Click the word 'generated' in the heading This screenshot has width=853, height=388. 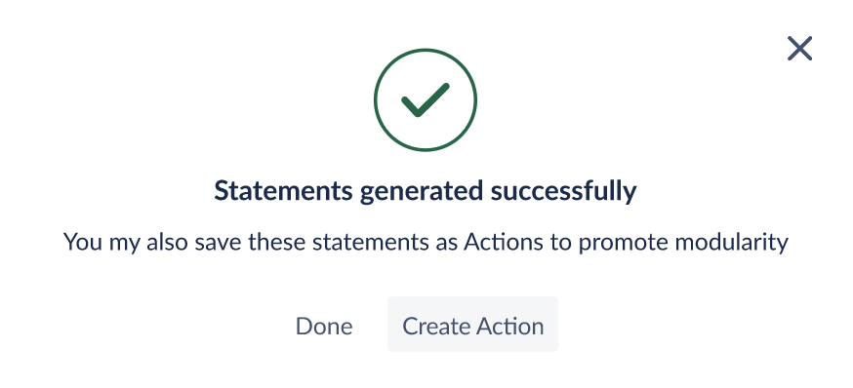(x=421, y=192)
